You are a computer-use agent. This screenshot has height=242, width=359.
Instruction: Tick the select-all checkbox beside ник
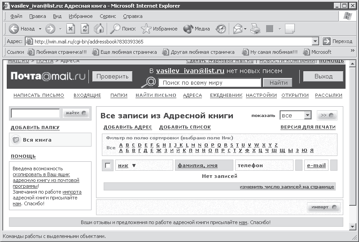click(107, 165)
